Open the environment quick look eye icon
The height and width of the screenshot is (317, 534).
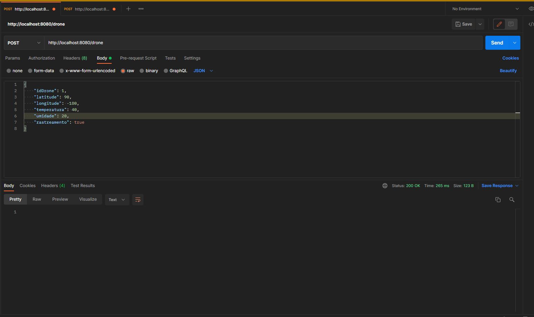(x=531, y=9)
